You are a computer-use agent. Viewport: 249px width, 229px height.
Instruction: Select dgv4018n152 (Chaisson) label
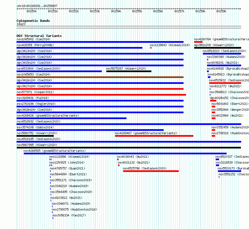pyautogui.click(x=229, y=98)
